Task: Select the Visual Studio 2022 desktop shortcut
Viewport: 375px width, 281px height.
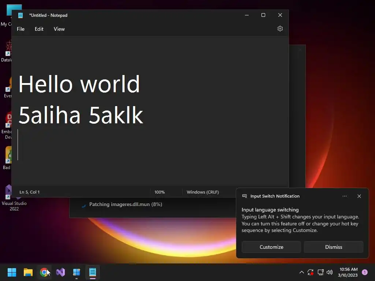Action: point(14,198)
